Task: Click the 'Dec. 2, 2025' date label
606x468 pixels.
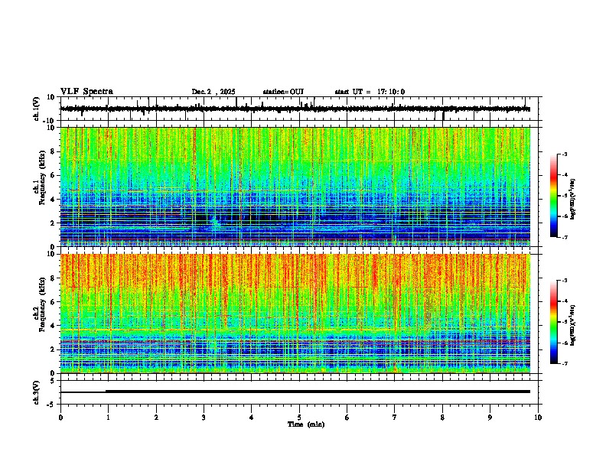Action: pos(213,92)
